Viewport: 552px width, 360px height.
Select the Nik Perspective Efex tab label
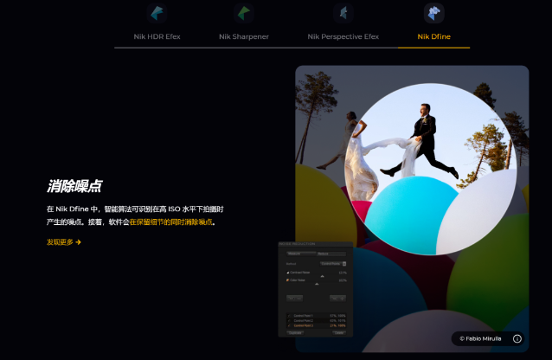point(343,36)
